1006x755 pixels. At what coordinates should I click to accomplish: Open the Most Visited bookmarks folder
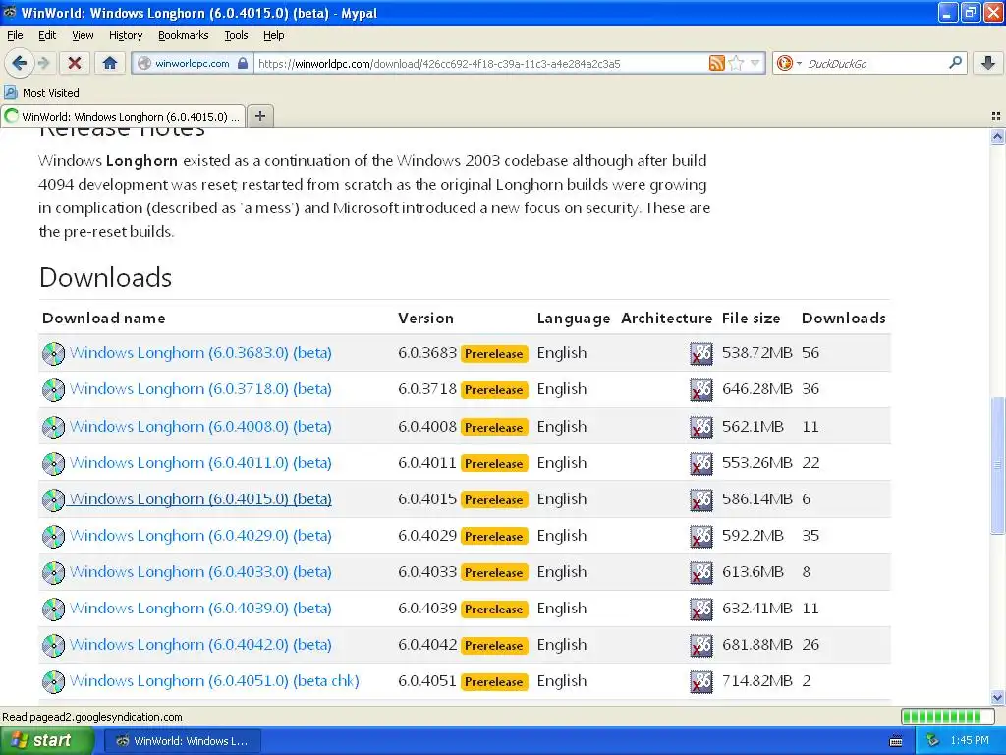(x=42, y=93)
